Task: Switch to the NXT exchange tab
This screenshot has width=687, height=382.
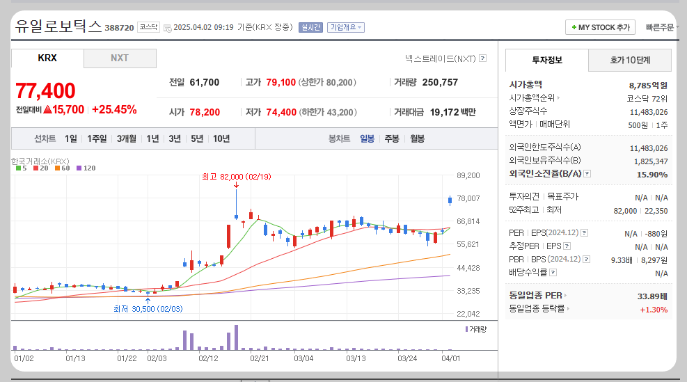Action: click(x=120, y=58)
